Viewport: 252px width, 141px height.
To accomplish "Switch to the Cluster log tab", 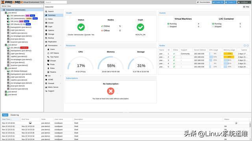I will (15, 115).
